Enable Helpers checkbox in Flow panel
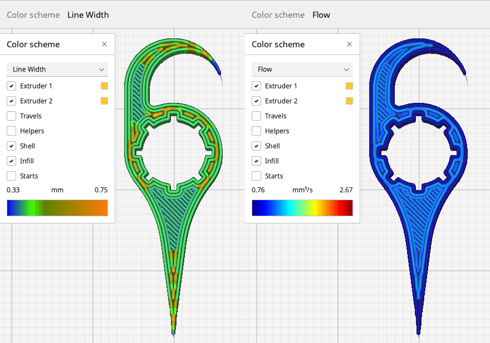The image size is (490, 343). (x=256, y=131)
